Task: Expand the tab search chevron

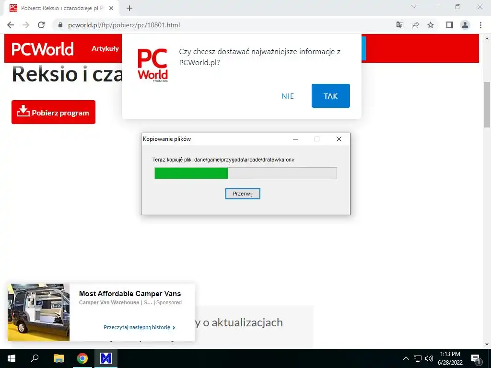Action: pyautogui.click(x=414, y=7)
